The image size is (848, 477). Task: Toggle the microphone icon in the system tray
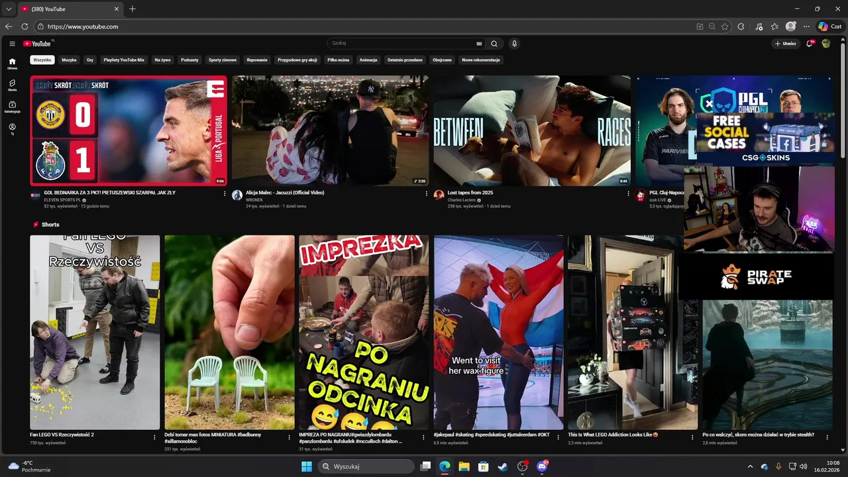point(778,466)
